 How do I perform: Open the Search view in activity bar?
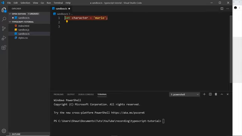click(x=4, y=19)
